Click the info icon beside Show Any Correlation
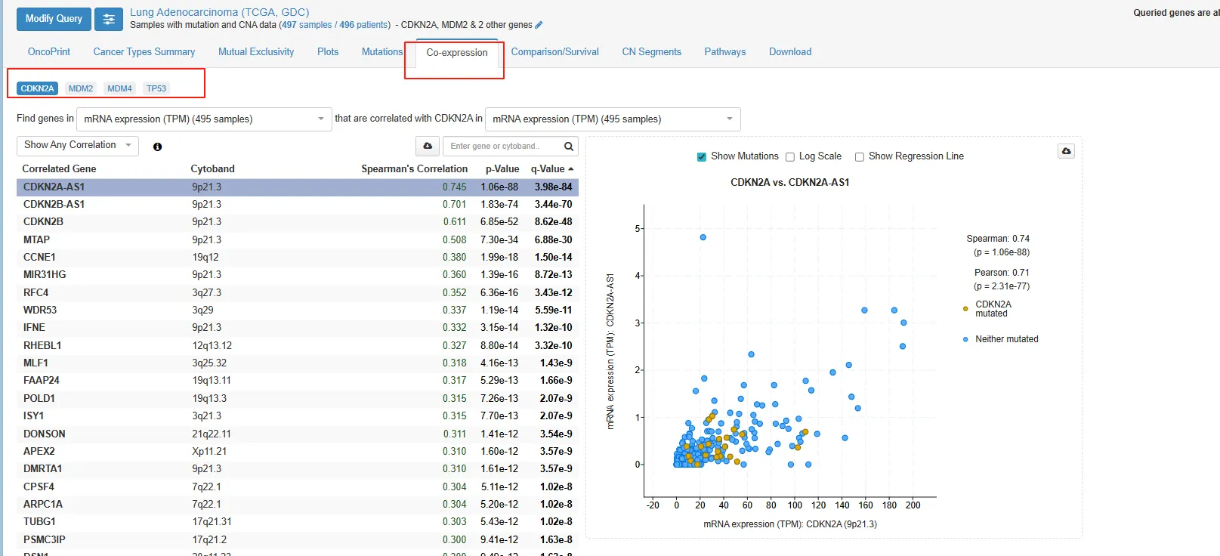Image resolution: width=1220 pixels, height=556 pixels. pos(157,147)
